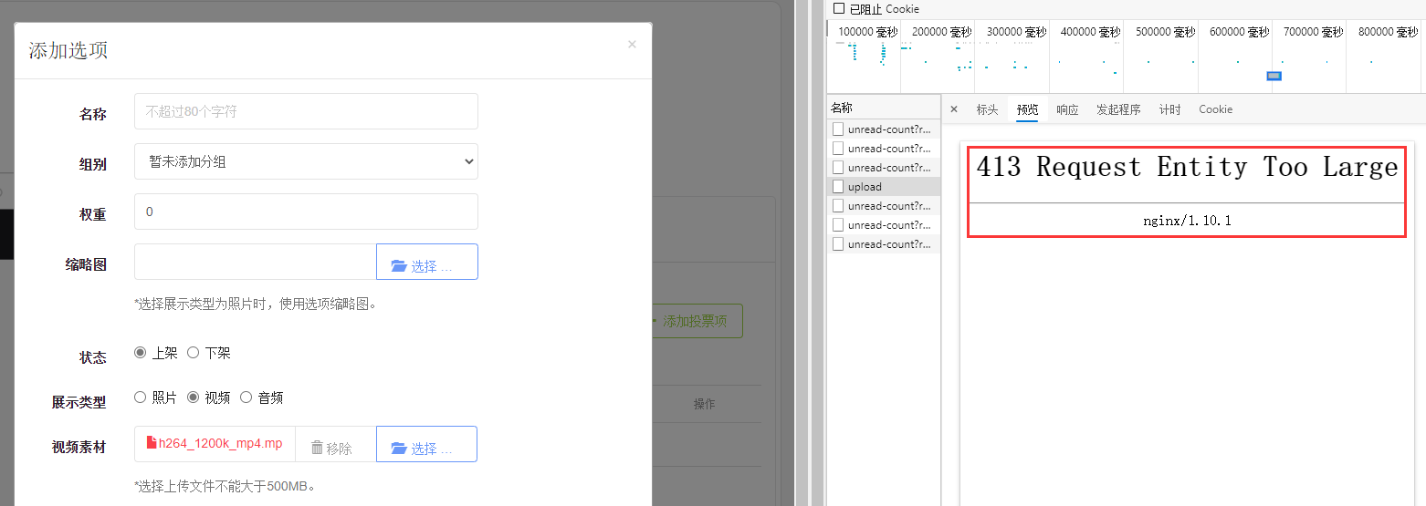Switch to the 响应 response tab

click(x=1067, y=109)
